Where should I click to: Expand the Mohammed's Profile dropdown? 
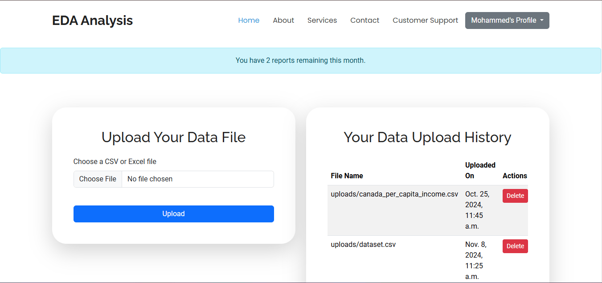pos(507,21)
